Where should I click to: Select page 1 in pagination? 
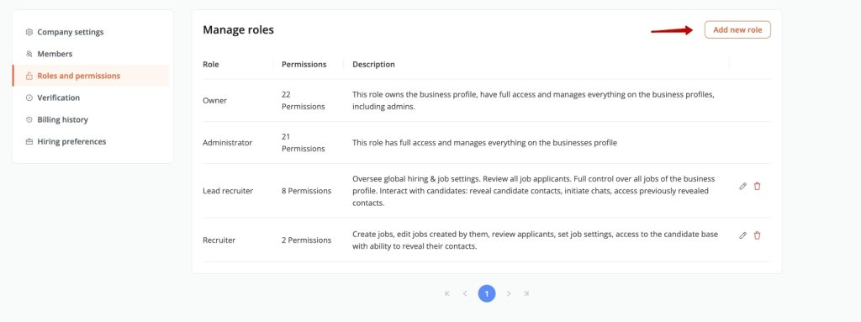[x=487, y=293]
